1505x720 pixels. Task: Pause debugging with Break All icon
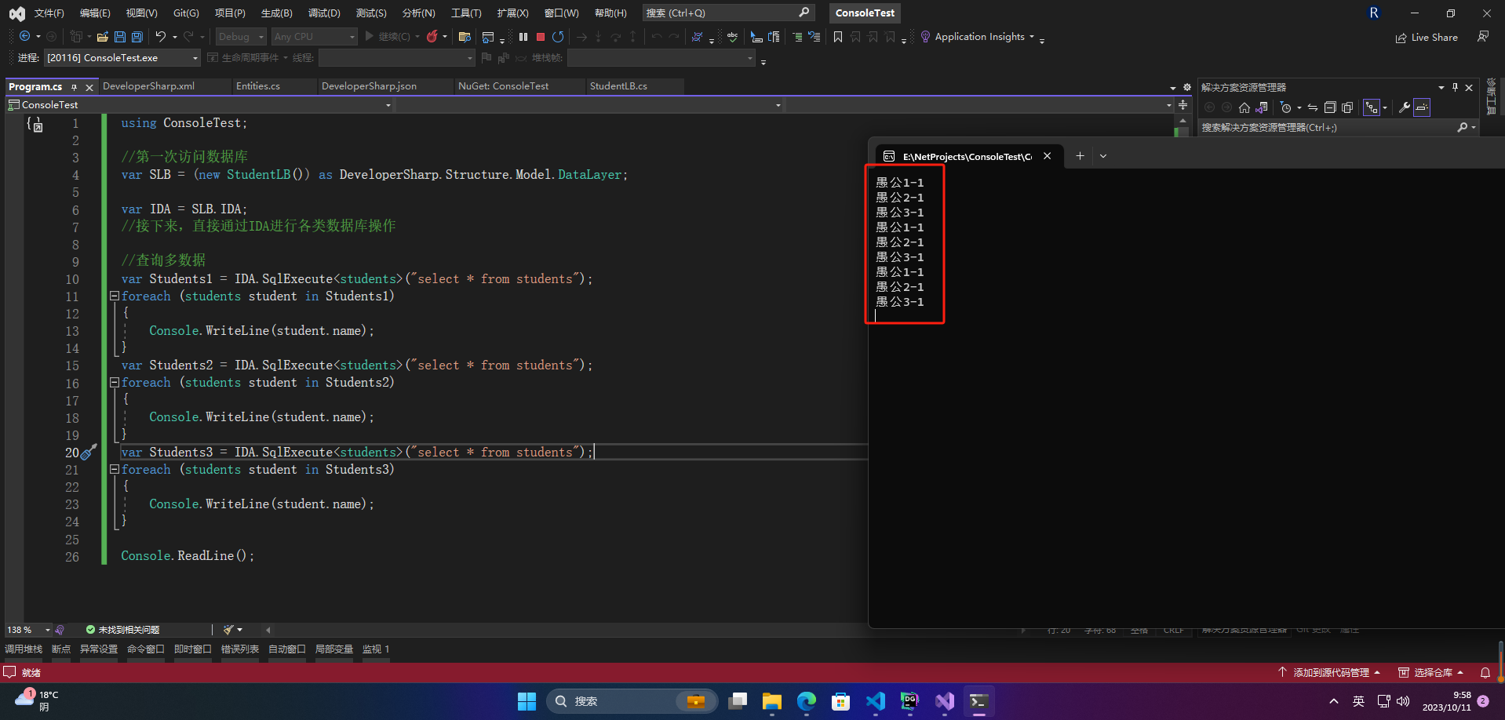click(x=523, y=37)
